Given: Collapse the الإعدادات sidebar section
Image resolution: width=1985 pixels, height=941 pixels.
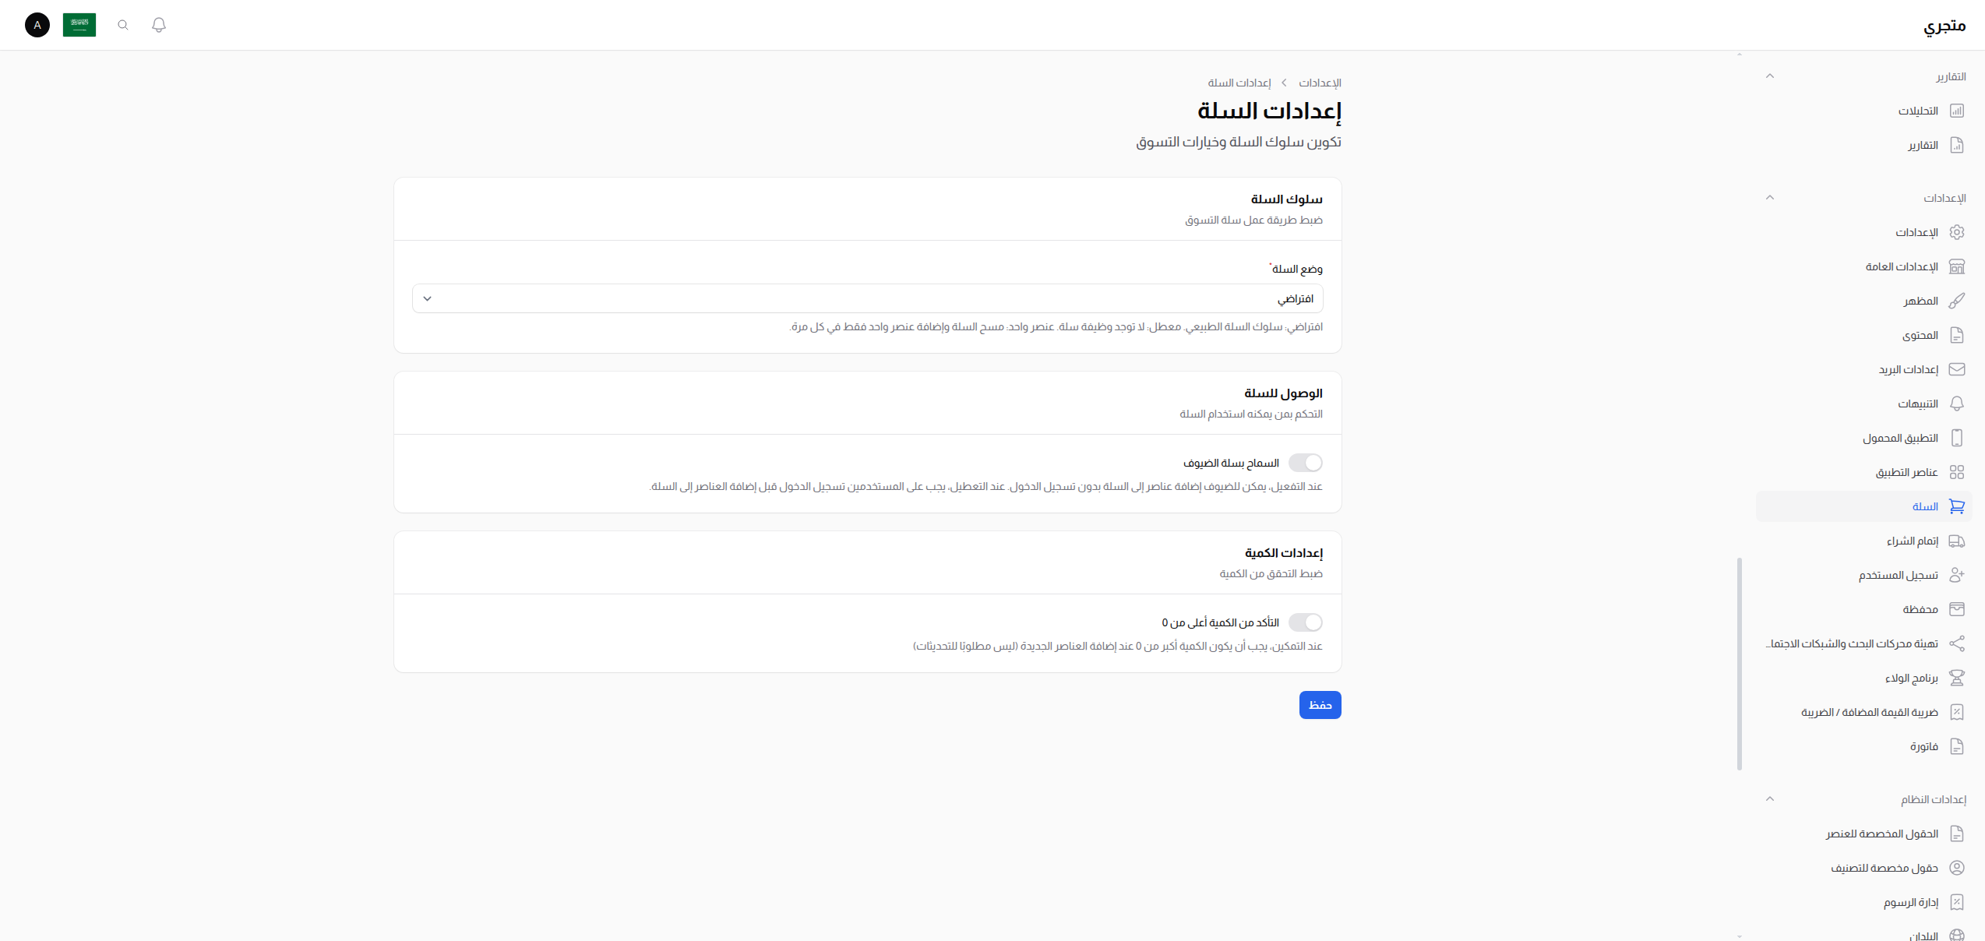Looking at the screenshot, I should pyautogui.click(x=1771, y=197).
